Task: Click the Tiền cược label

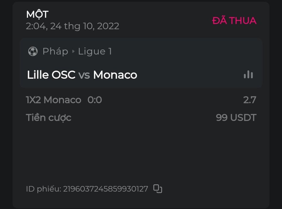Action: pos(49,118)
